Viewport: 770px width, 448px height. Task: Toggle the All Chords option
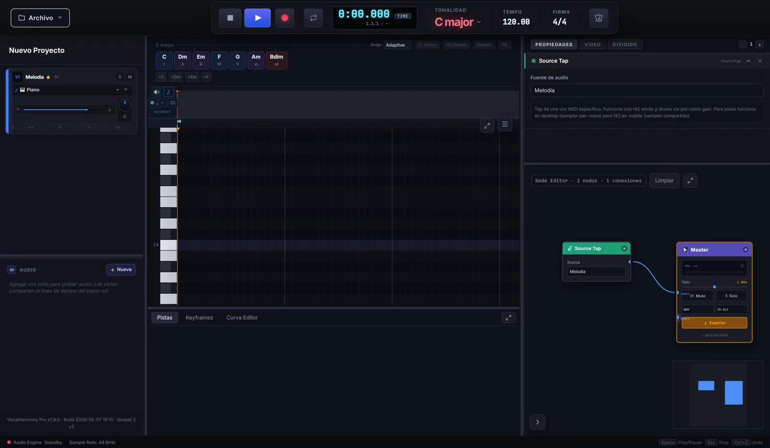pyautogui.click(x=456, y=45)
